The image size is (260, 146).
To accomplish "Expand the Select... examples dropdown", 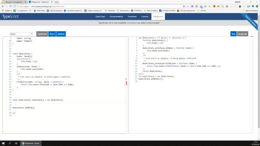I will (21, 34).
